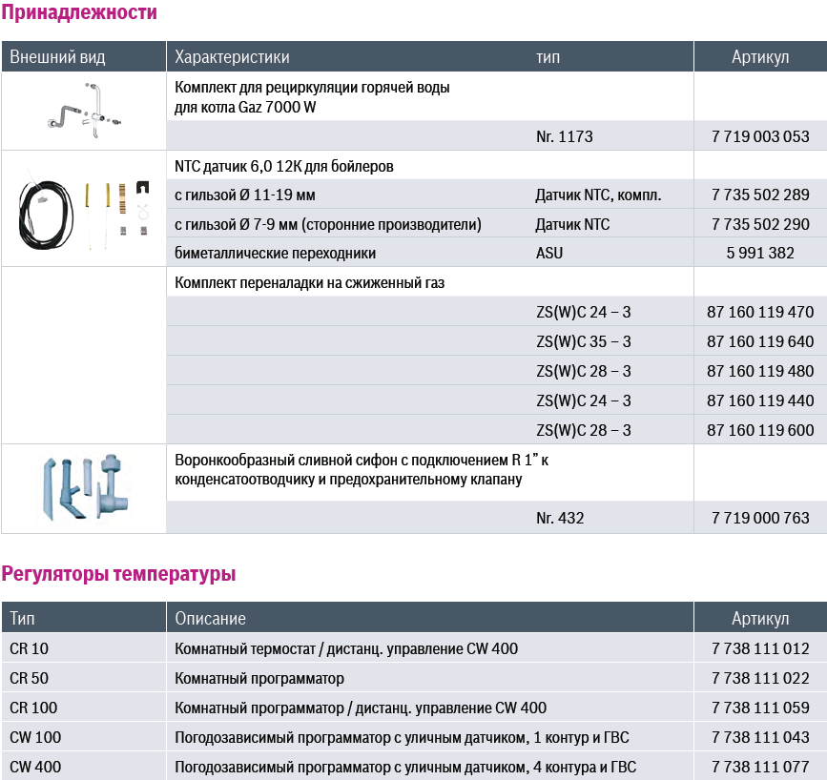Click the 'Тип' header in regulators table
The width and height of the screenshot is (827, 780).
click(22, 618)
